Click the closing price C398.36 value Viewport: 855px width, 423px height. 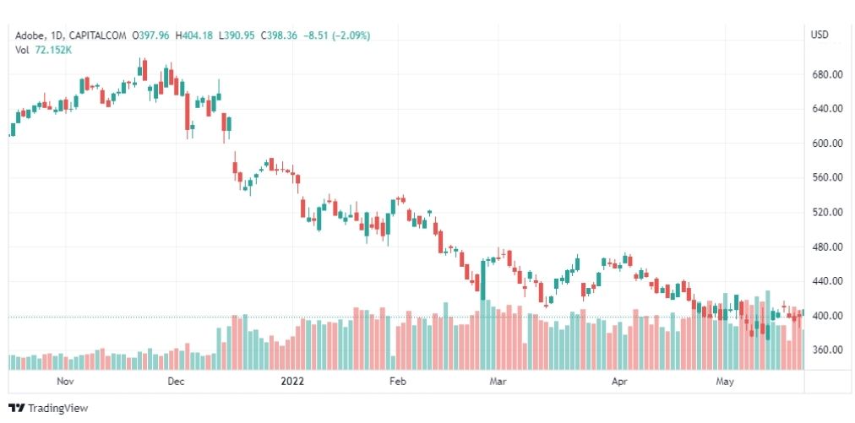pyautogui.click(x=279, y=36)
